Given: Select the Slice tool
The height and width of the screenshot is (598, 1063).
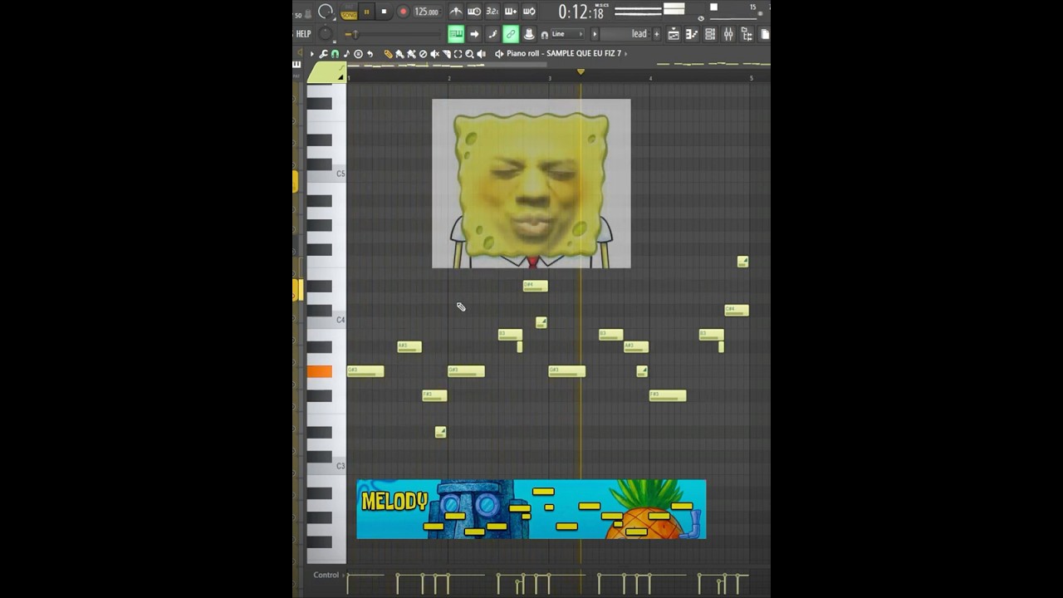Looking at the screenshot, I should click(x=446, y=54).
